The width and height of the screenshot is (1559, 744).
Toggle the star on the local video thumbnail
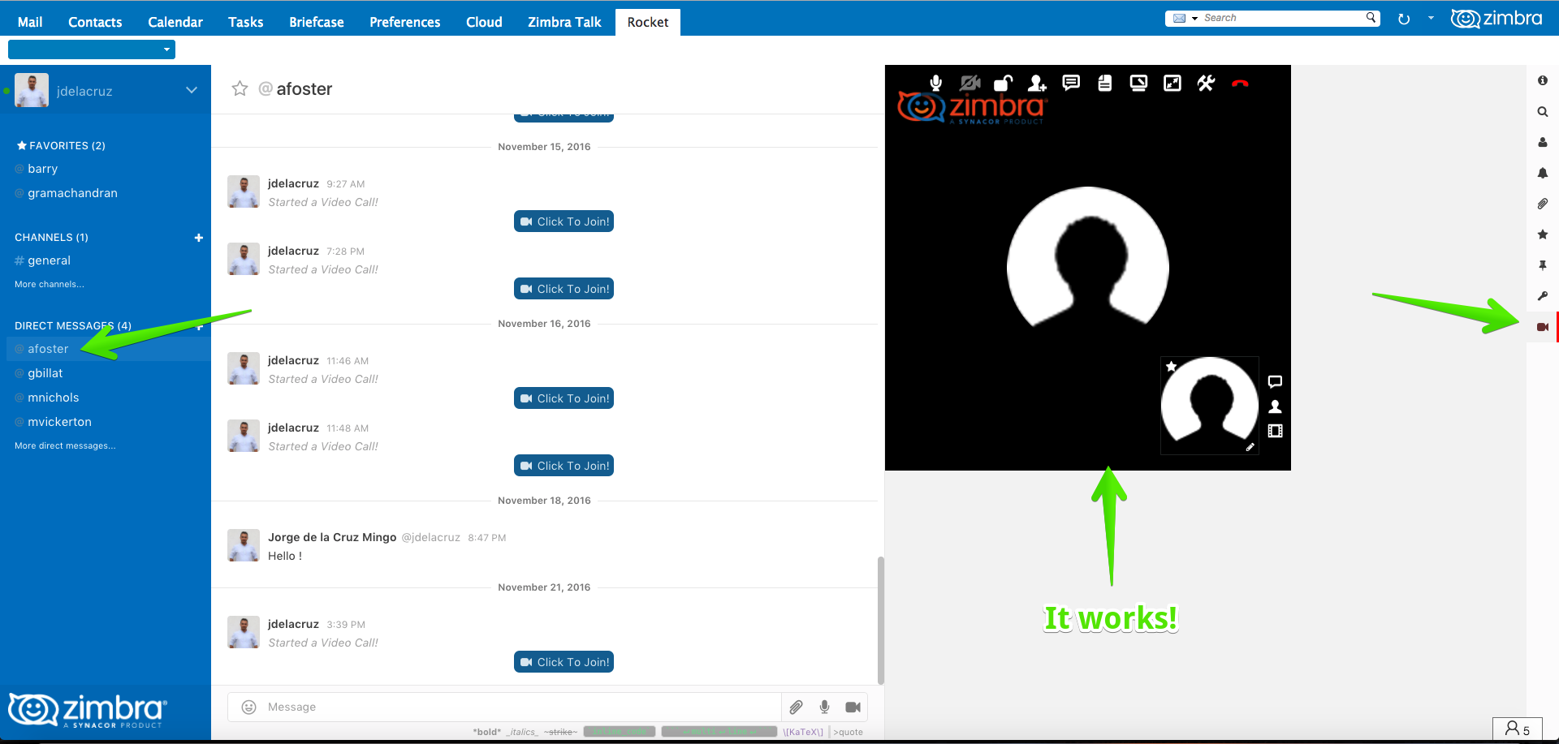coord(1171,367)
